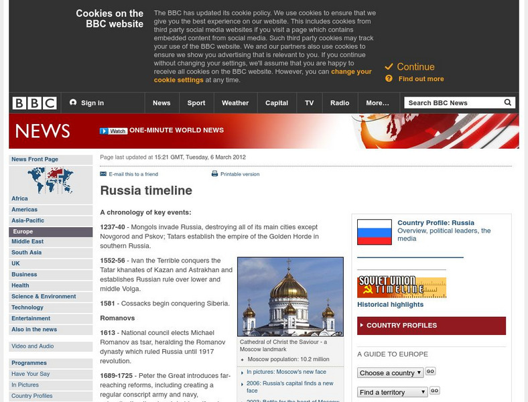This screenshot has width=528, height=402.
Task: Click the Find out more link
Action: 421,79
